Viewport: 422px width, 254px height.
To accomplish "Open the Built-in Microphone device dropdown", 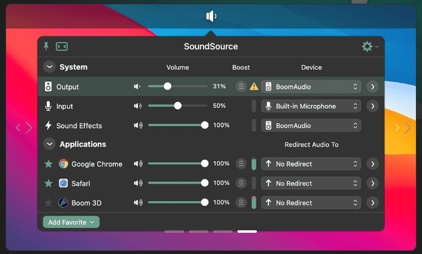I will click(311, 106).
